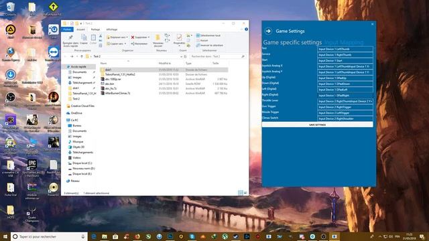The image size is (429, 241).
Task: Click the Renommer ribbon button
Action: (x=139, y=44)
